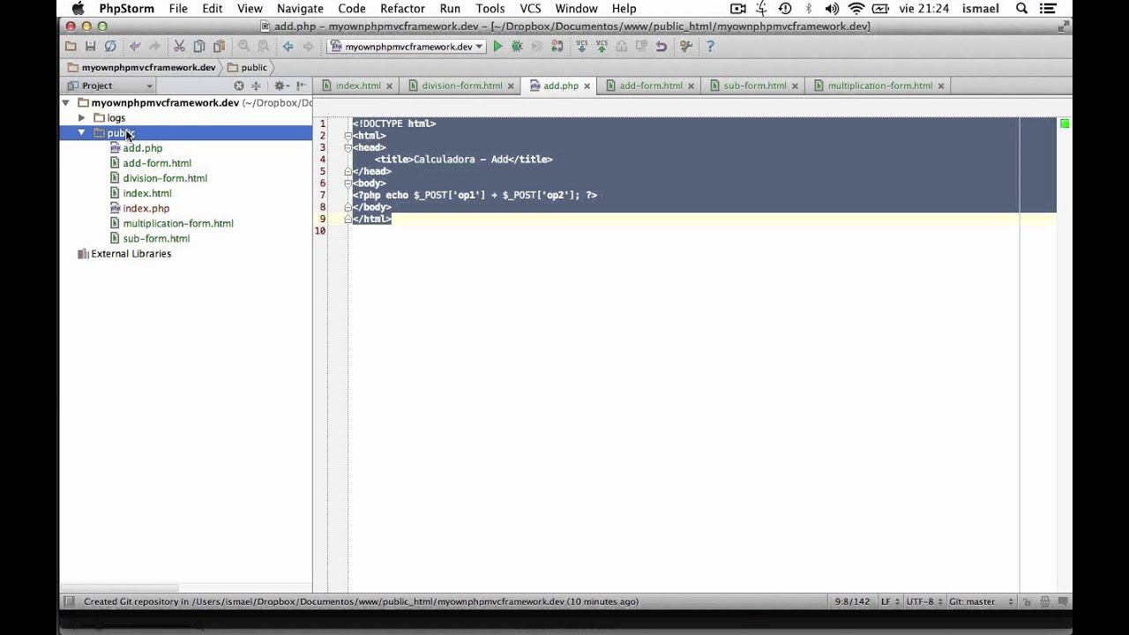Click the tool window toggle in status bar corner

[68, 601]
